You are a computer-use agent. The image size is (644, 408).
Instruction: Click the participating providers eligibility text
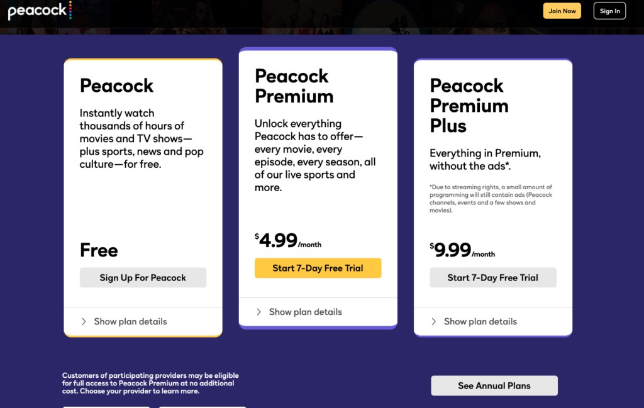pos(150,383)
